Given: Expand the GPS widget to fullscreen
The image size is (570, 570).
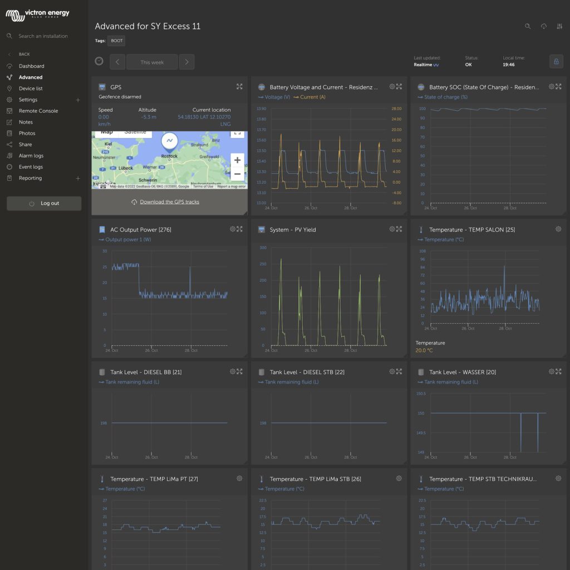Looking at the screenshot, I should point(239,86).
